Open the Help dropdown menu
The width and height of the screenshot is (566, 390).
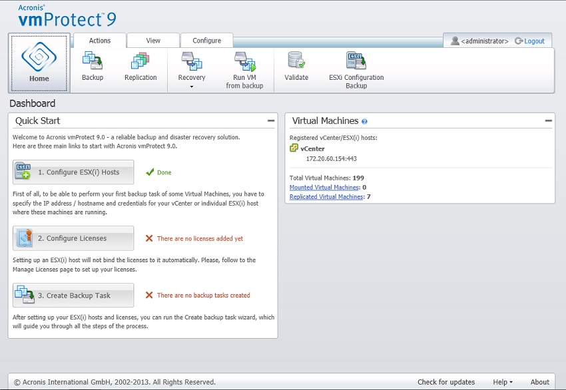coord(503,382)
